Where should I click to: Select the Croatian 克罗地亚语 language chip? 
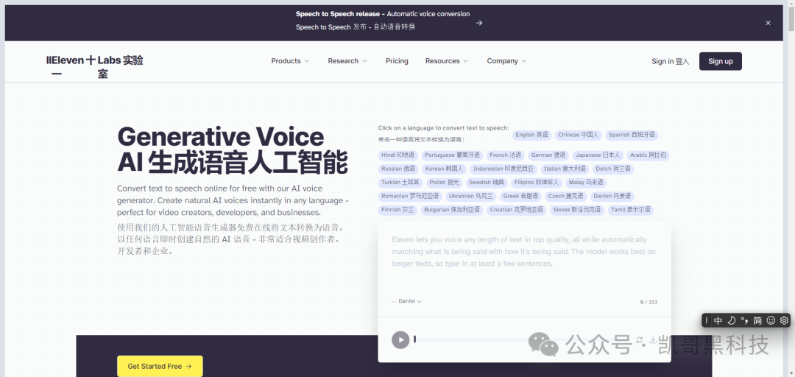coord(516,210)
